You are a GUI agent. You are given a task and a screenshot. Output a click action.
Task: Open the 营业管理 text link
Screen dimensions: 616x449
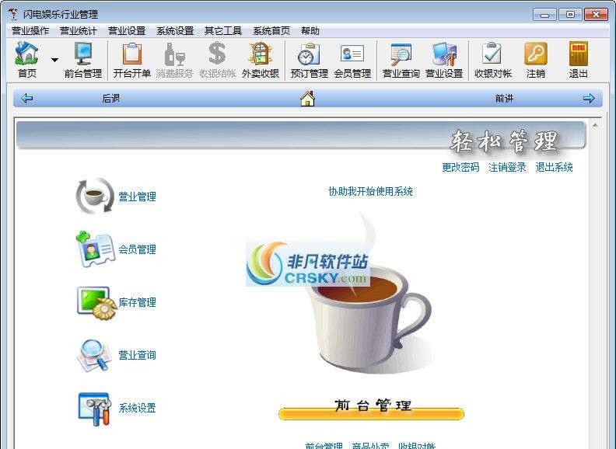pyautogui.click(x=137, y=197)
